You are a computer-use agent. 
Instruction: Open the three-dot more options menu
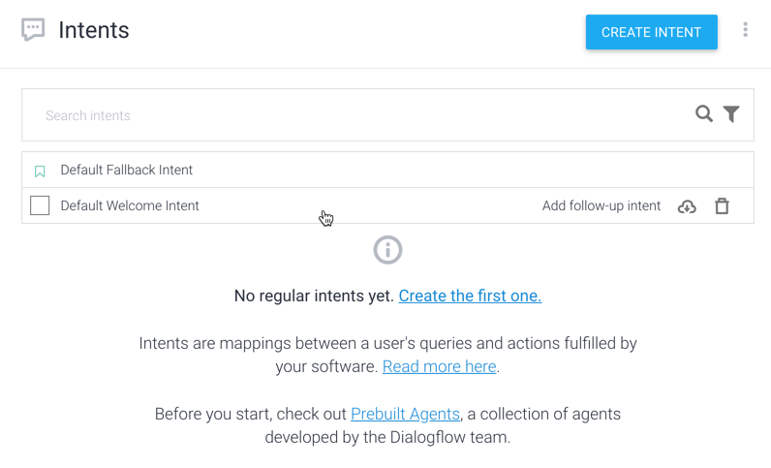pos(745,30)
